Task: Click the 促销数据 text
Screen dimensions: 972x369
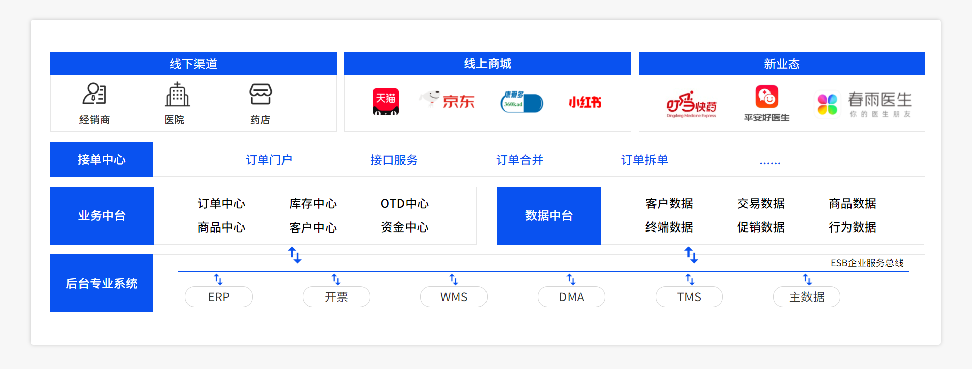Action: (761, 227)
